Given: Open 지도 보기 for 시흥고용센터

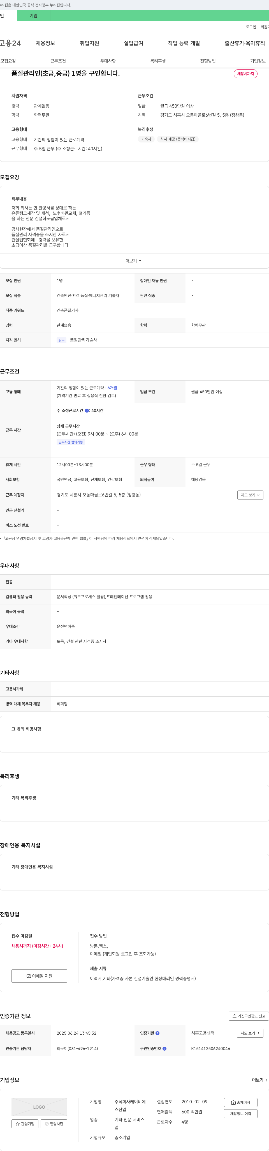Looking at the screenshot, I should coord(250,1033).
